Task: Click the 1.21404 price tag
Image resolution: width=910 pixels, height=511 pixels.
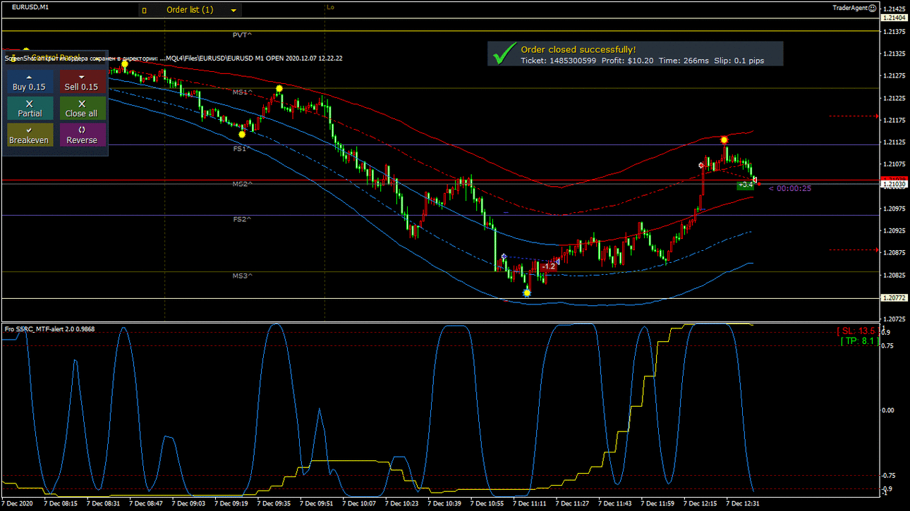Action: click(x=894, y=17)
